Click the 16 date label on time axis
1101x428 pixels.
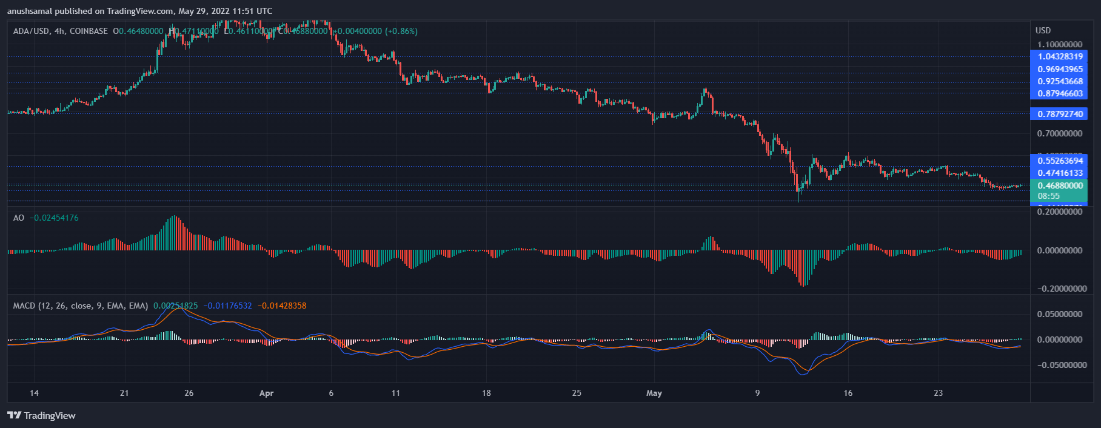[848, 393]
